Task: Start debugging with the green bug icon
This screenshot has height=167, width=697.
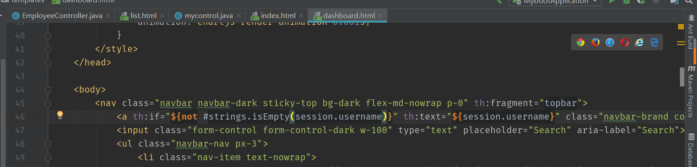Action: click(x=627, y=2)
